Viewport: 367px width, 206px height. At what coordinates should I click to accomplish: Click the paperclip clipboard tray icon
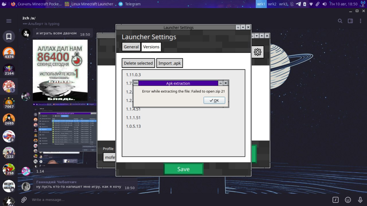[x=317, y=4]
